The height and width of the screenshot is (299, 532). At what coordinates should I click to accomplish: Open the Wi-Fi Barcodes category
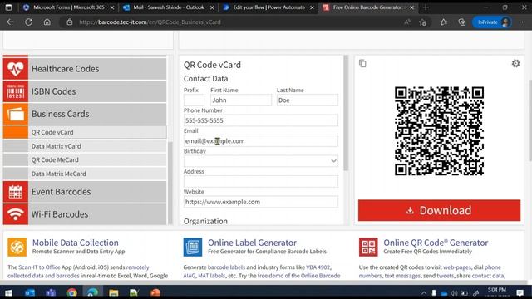click(x=85, y=214)
